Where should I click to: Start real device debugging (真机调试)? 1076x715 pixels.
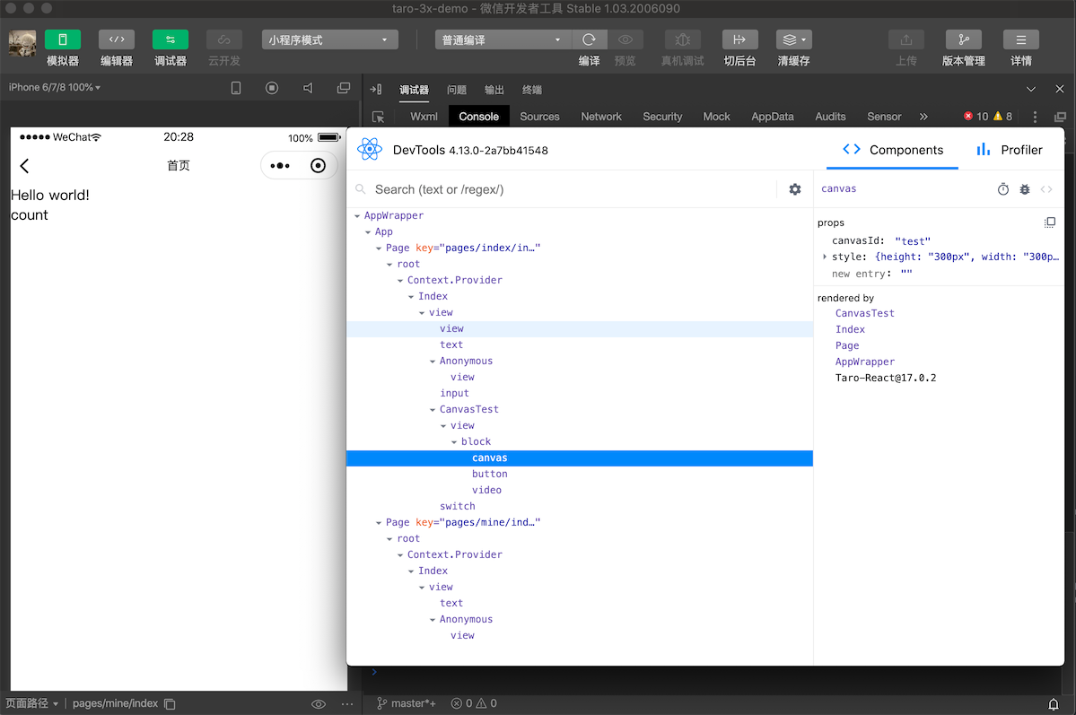(682, 39)
